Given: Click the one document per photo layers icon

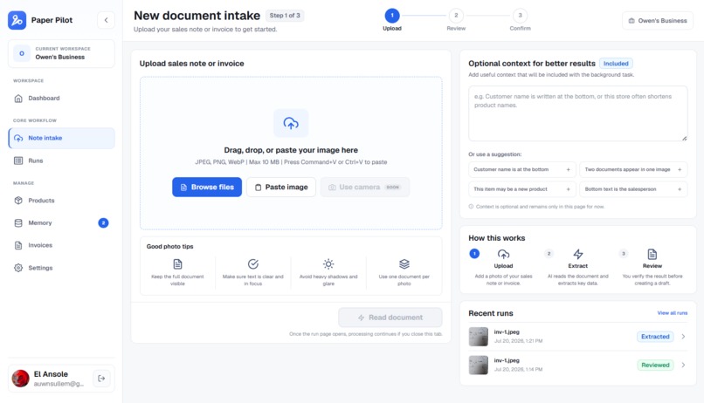Looking at the screenshot, I should [x=404, y=264].
